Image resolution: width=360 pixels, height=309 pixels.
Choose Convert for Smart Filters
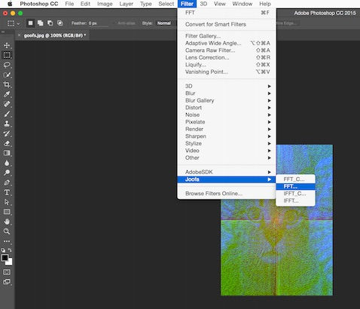pyautogui.click(x=227, y=24)
